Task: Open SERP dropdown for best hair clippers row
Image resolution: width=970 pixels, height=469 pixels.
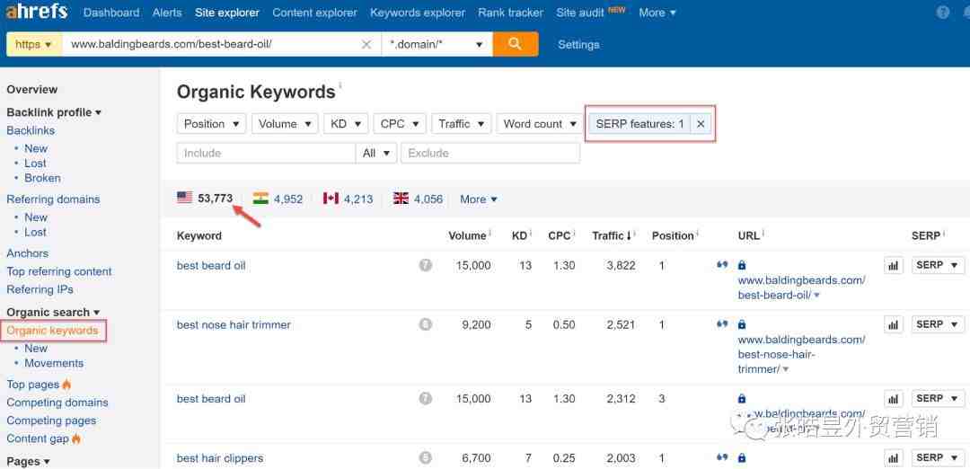Action: tap(938, 458)
